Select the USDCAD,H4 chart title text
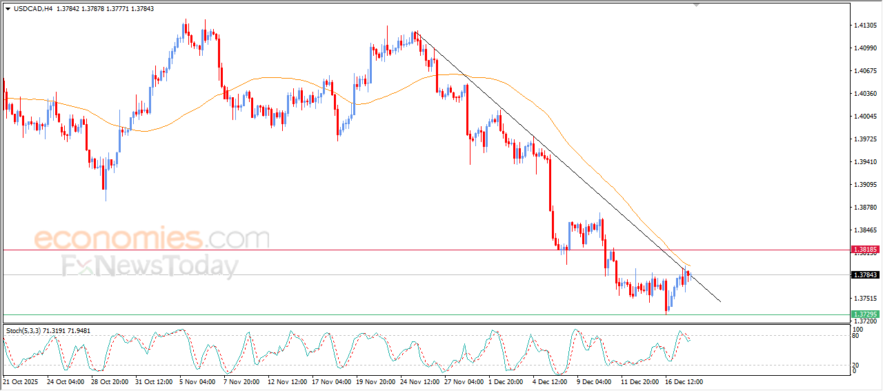This screenshot has width=883, height=391. click(33, 8)
